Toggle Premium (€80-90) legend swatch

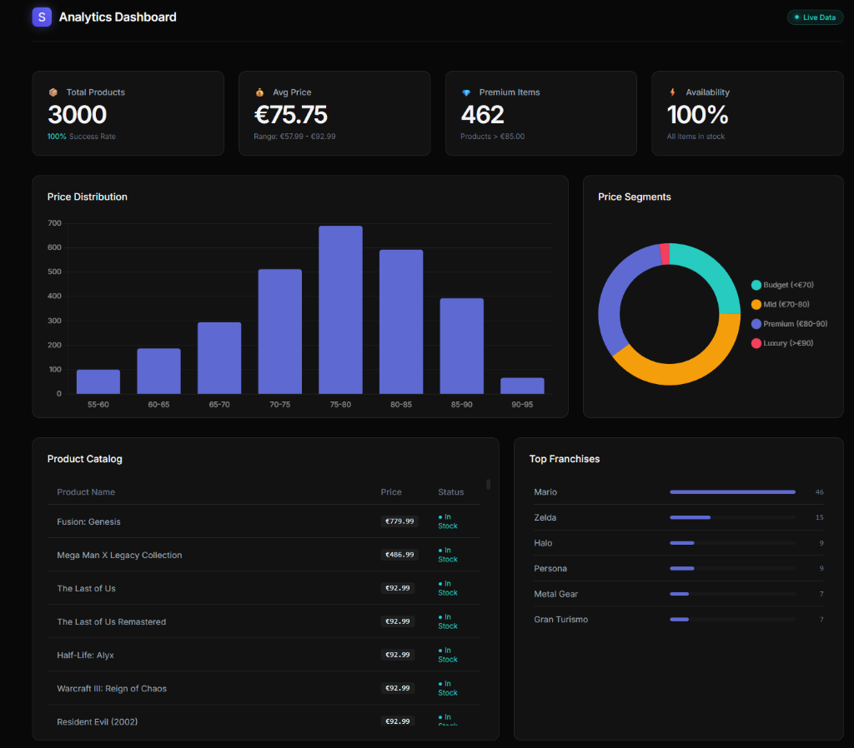pyautogui.click(x=756, y=324)
